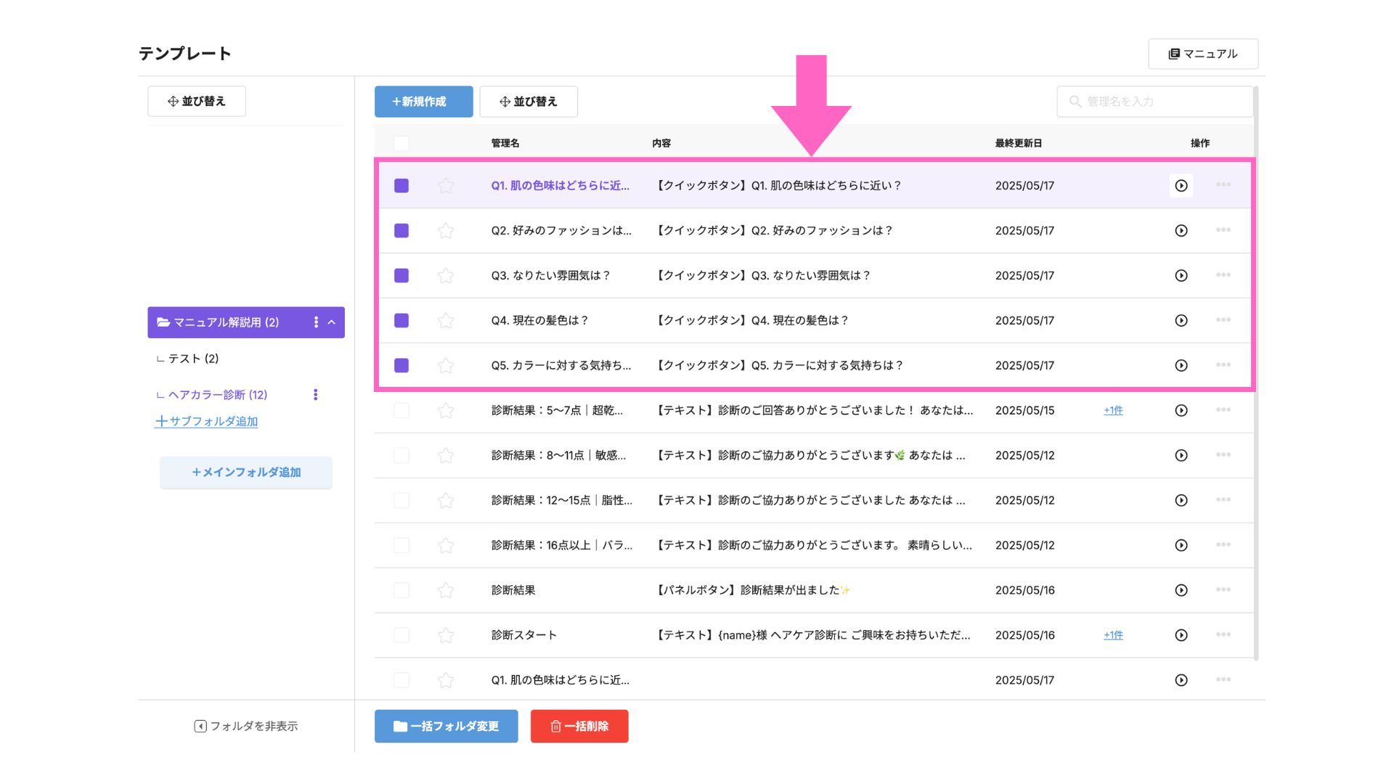
Task: Click the preview icon for 診断結果 panel button row
Action: point(1181,590)
